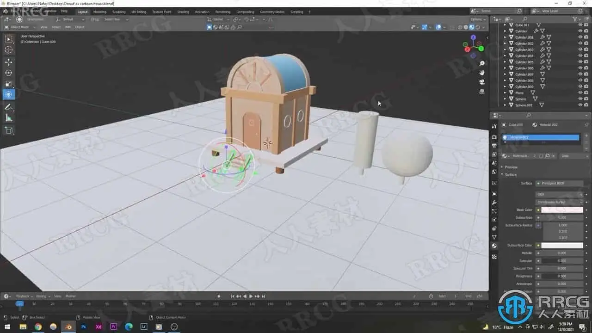Open the Base Color swatch picker
The image size is (592, 333).
click(562, 210)
